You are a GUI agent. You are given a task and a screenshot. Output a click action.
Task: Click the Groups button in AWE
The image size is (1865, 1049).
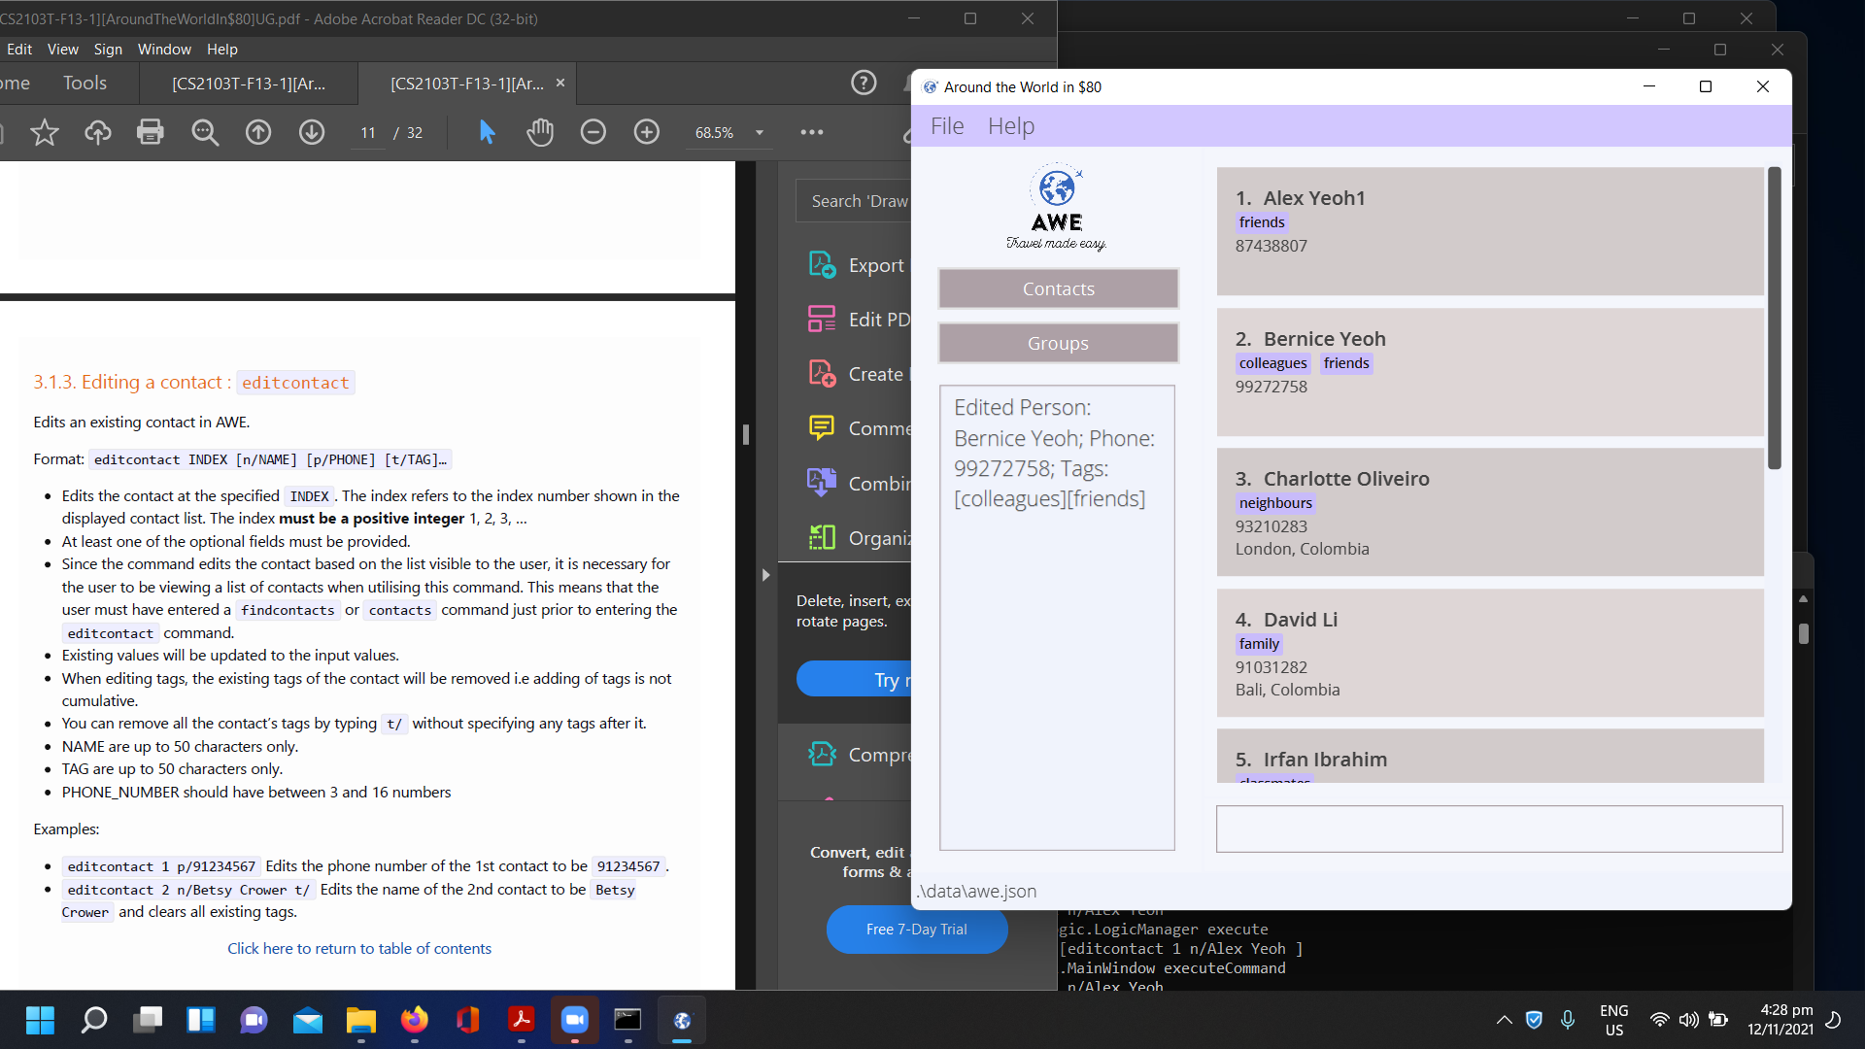point(1058,344)
